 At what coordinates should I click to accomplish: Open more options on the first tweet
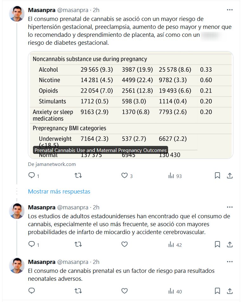[230, 10]
